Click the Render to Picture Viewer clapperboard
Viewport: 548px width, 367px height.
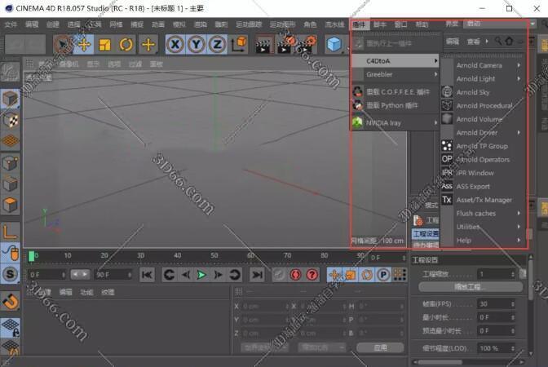pyautogui.click(x=284, y=44)
